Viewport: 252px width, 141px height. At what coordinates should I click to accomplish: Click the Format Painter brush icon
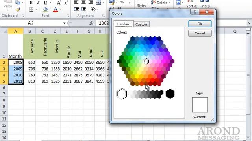pyautogui.click(x=18, y=9)
